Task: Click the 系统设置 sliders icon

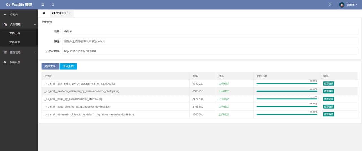Action: pyautogui.click(x=5, y=63)
